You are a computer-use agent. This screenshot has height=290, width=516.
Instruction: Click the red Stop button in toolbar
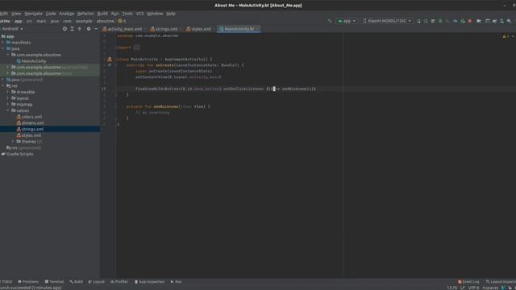(x=470, y=21)
